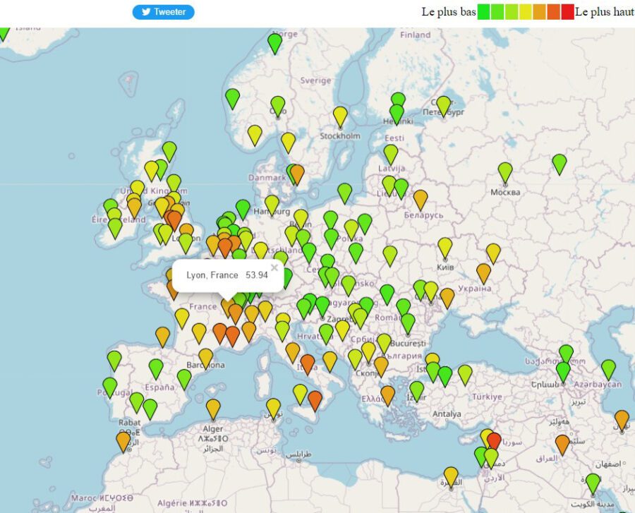Click the orange marker above Беларусь label
This screenshot has height=513, width=635.
[x=421, y=199]
